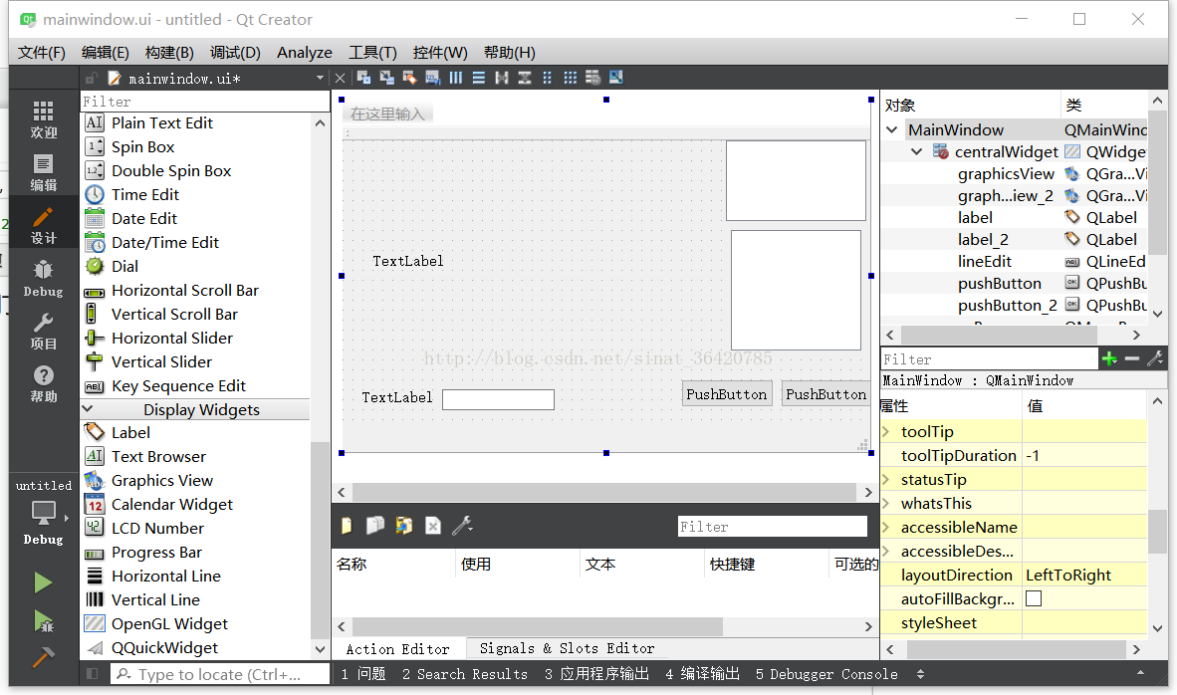Lay out vertically in splitter

[x=525, y=78]
